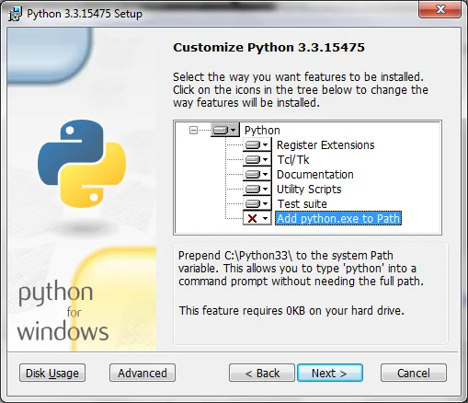This screenshot has height=403, width=468.
Task: Select the Documentation tree item label
Action: (315, 175)
